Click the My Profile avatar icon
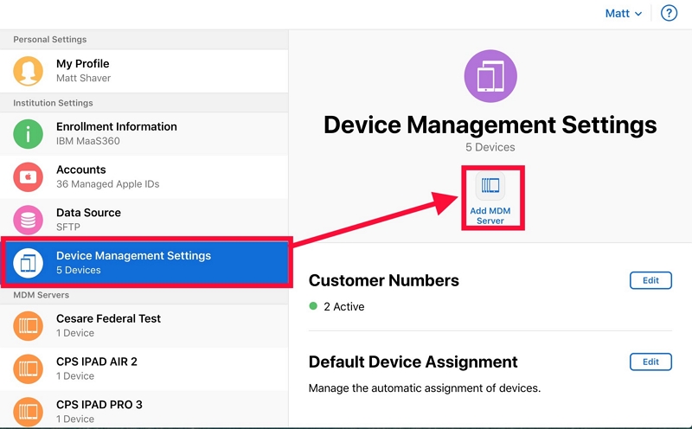692x429 pixels. coord(28,71)
